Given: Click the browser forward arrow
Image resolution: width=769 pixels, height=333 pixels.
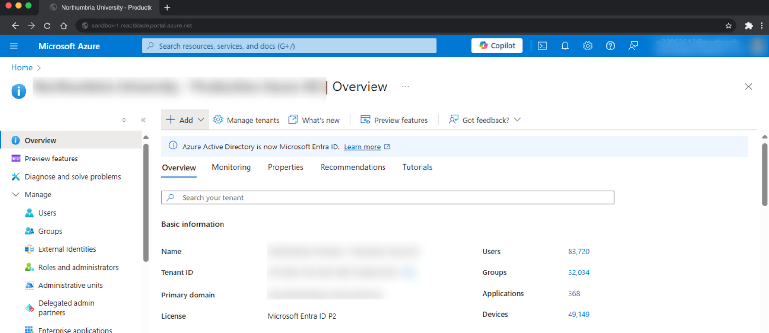Looking at the screenshot, I should point(31,25).
